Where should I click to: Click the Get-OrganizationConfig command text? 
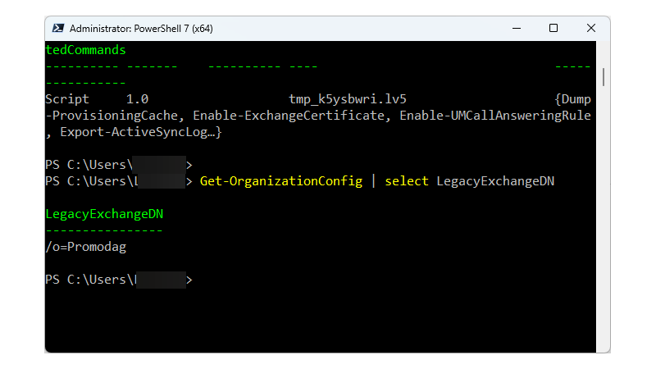click(x=280, y=181)
